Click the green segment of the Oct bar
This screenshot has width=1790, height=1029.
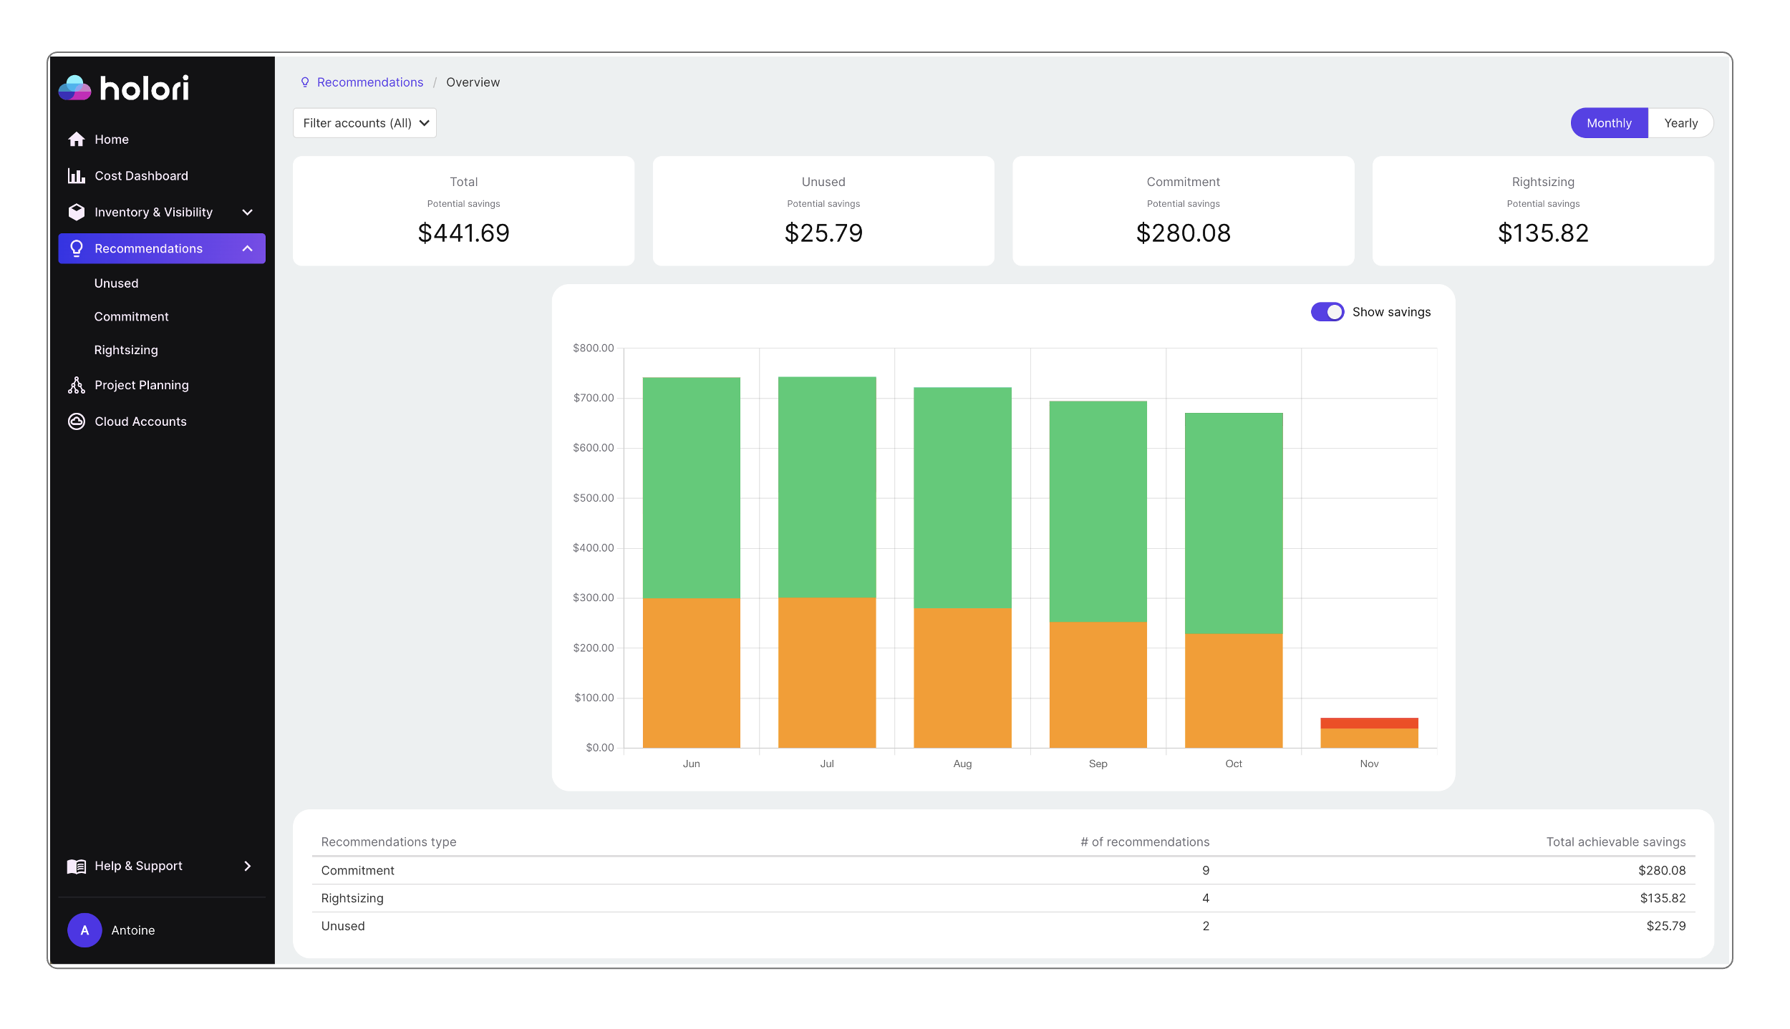click(1234, 523)
